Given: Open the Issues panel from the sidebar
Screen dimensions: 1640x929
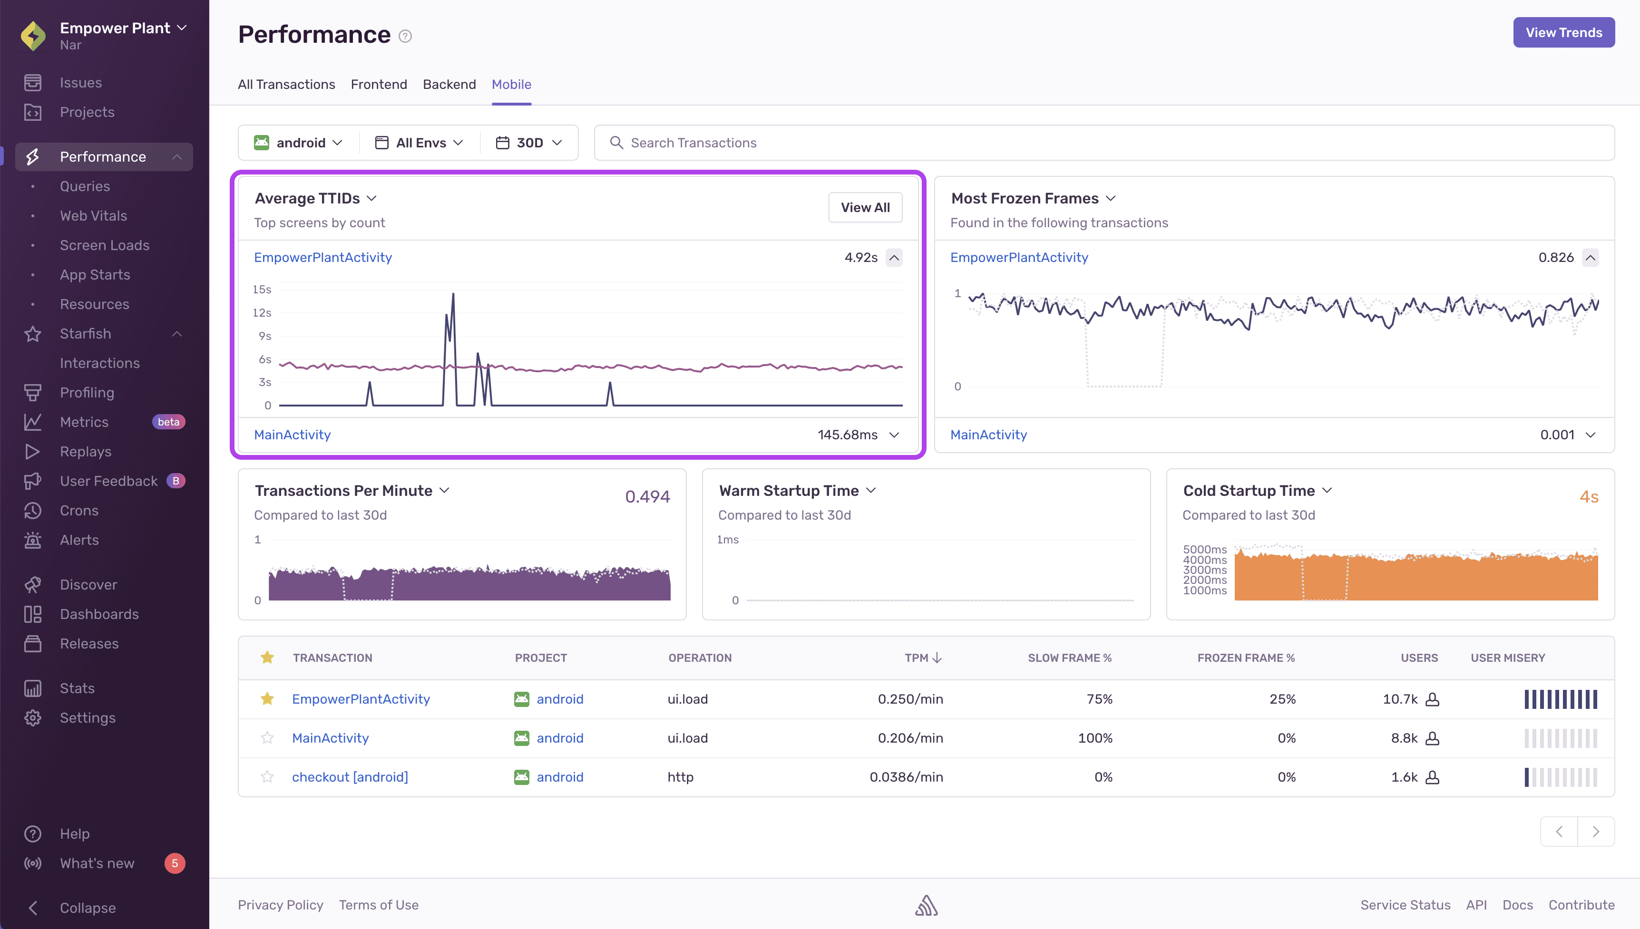Looking at the screenshot, I should [80, 82].
